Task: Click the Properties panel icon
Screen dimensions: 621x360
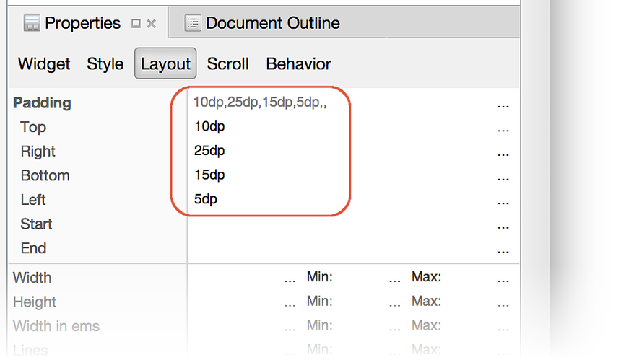Action: 32,23
